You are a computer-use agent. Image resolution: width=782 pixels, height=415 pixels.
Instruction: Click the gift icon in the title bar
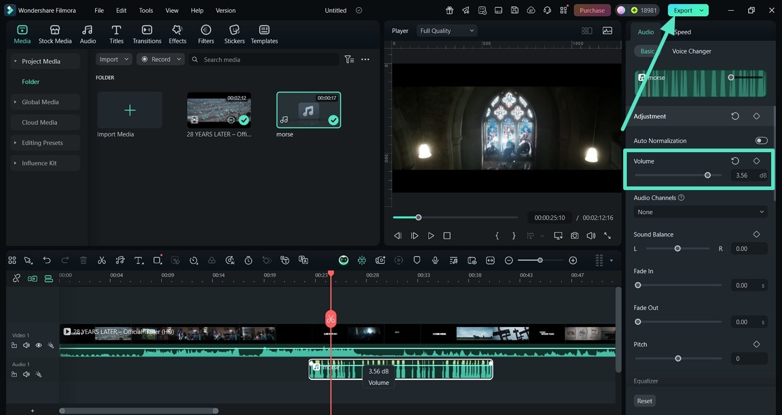[x=449, y=10]
